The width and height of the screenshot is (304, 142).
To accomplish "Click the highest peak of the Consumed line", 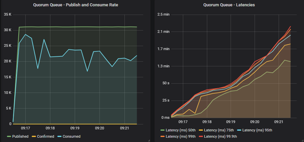I will [25, 35].
